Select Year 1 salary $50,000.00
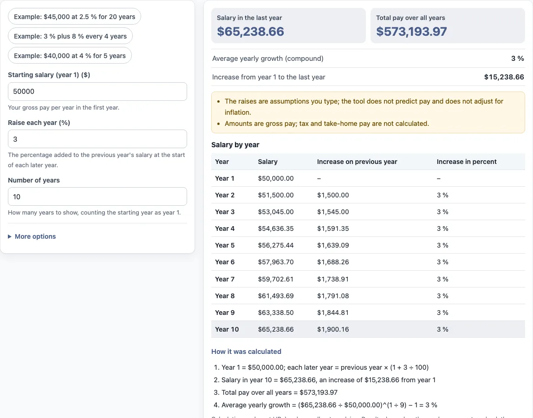Screen dimensions: 533x418 [x=276, y=178]
